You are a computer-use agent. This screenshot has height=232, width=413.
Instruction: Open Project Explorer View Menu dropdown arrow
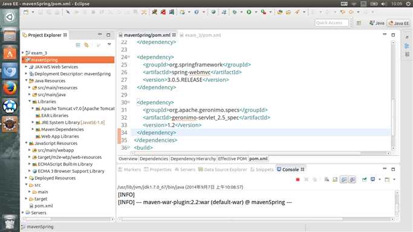[109, 45]
